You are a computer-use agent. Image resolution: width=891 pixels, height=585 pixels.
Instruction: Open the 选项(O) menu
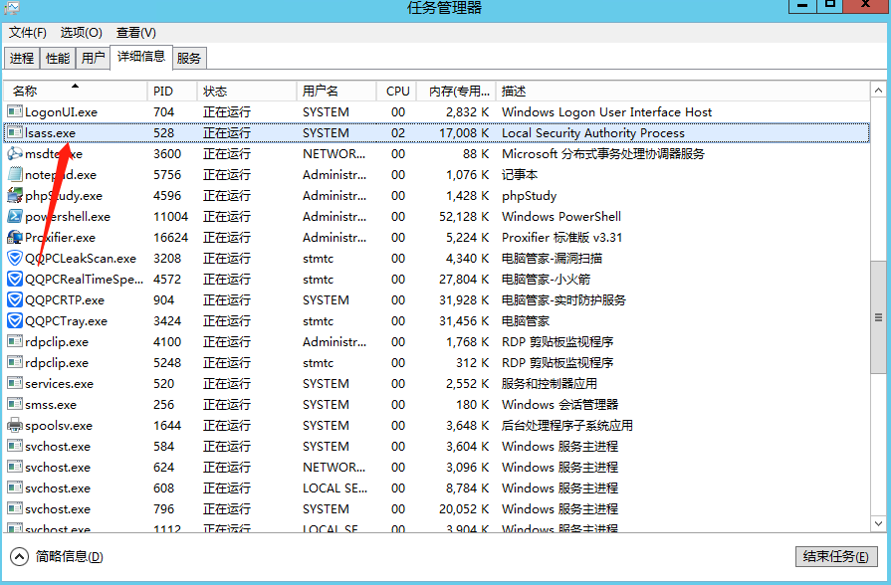coord(82,33)
